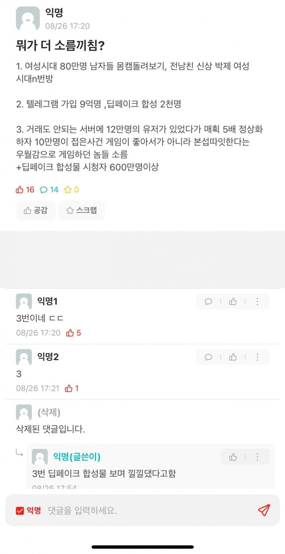285x554 pixels.
Task: Like 익명2's comment with thumbs-up icon
Action: [233, 357]
